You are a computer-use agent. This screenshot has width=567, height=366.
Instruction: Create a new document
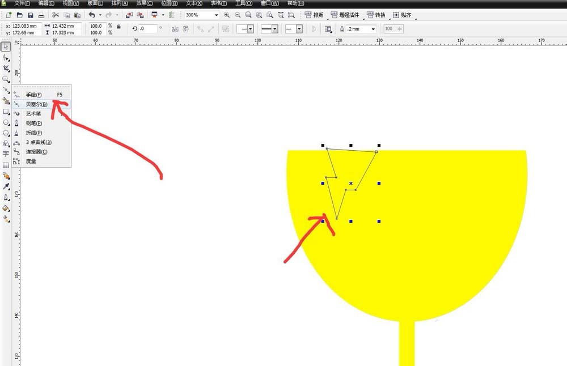pos(9,15)
